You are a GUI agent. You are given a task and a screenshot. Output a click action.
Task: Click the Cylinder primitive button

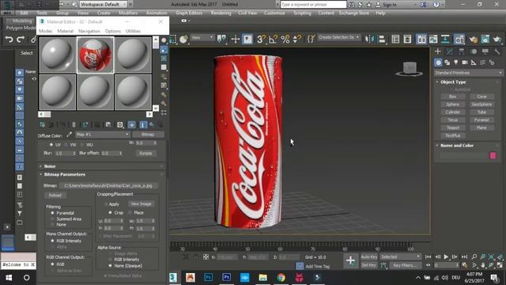(x=452, y=112)
